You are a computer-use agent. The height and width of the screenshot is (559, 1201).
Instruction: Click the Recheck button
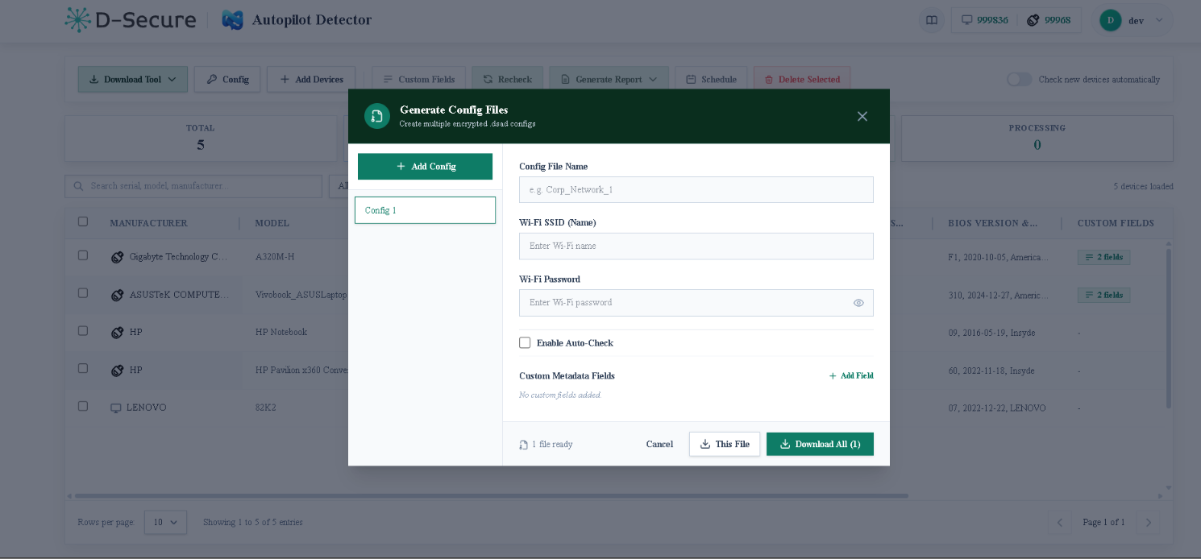pos(507,79)
